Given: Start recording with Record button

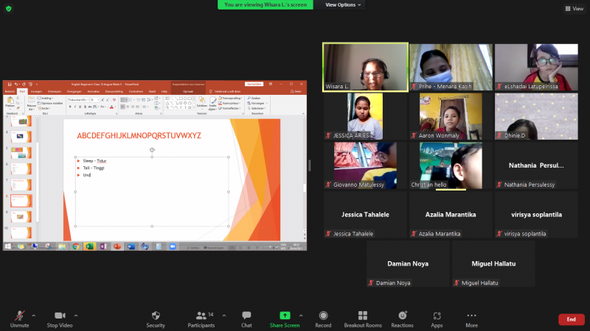Looking at the screenshot, I should pyautogui.click(x=323, y=316).
